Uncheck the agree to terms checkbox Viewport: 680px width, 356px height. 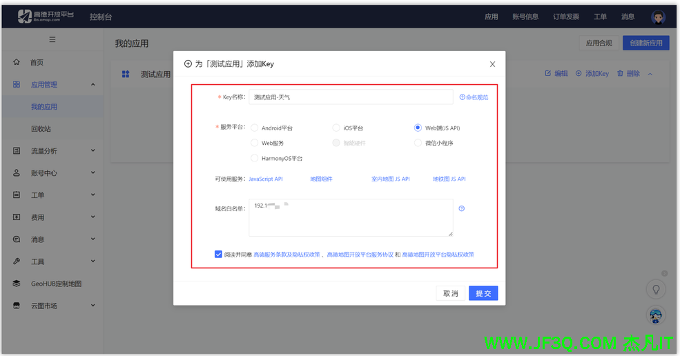tap(218, 255)
